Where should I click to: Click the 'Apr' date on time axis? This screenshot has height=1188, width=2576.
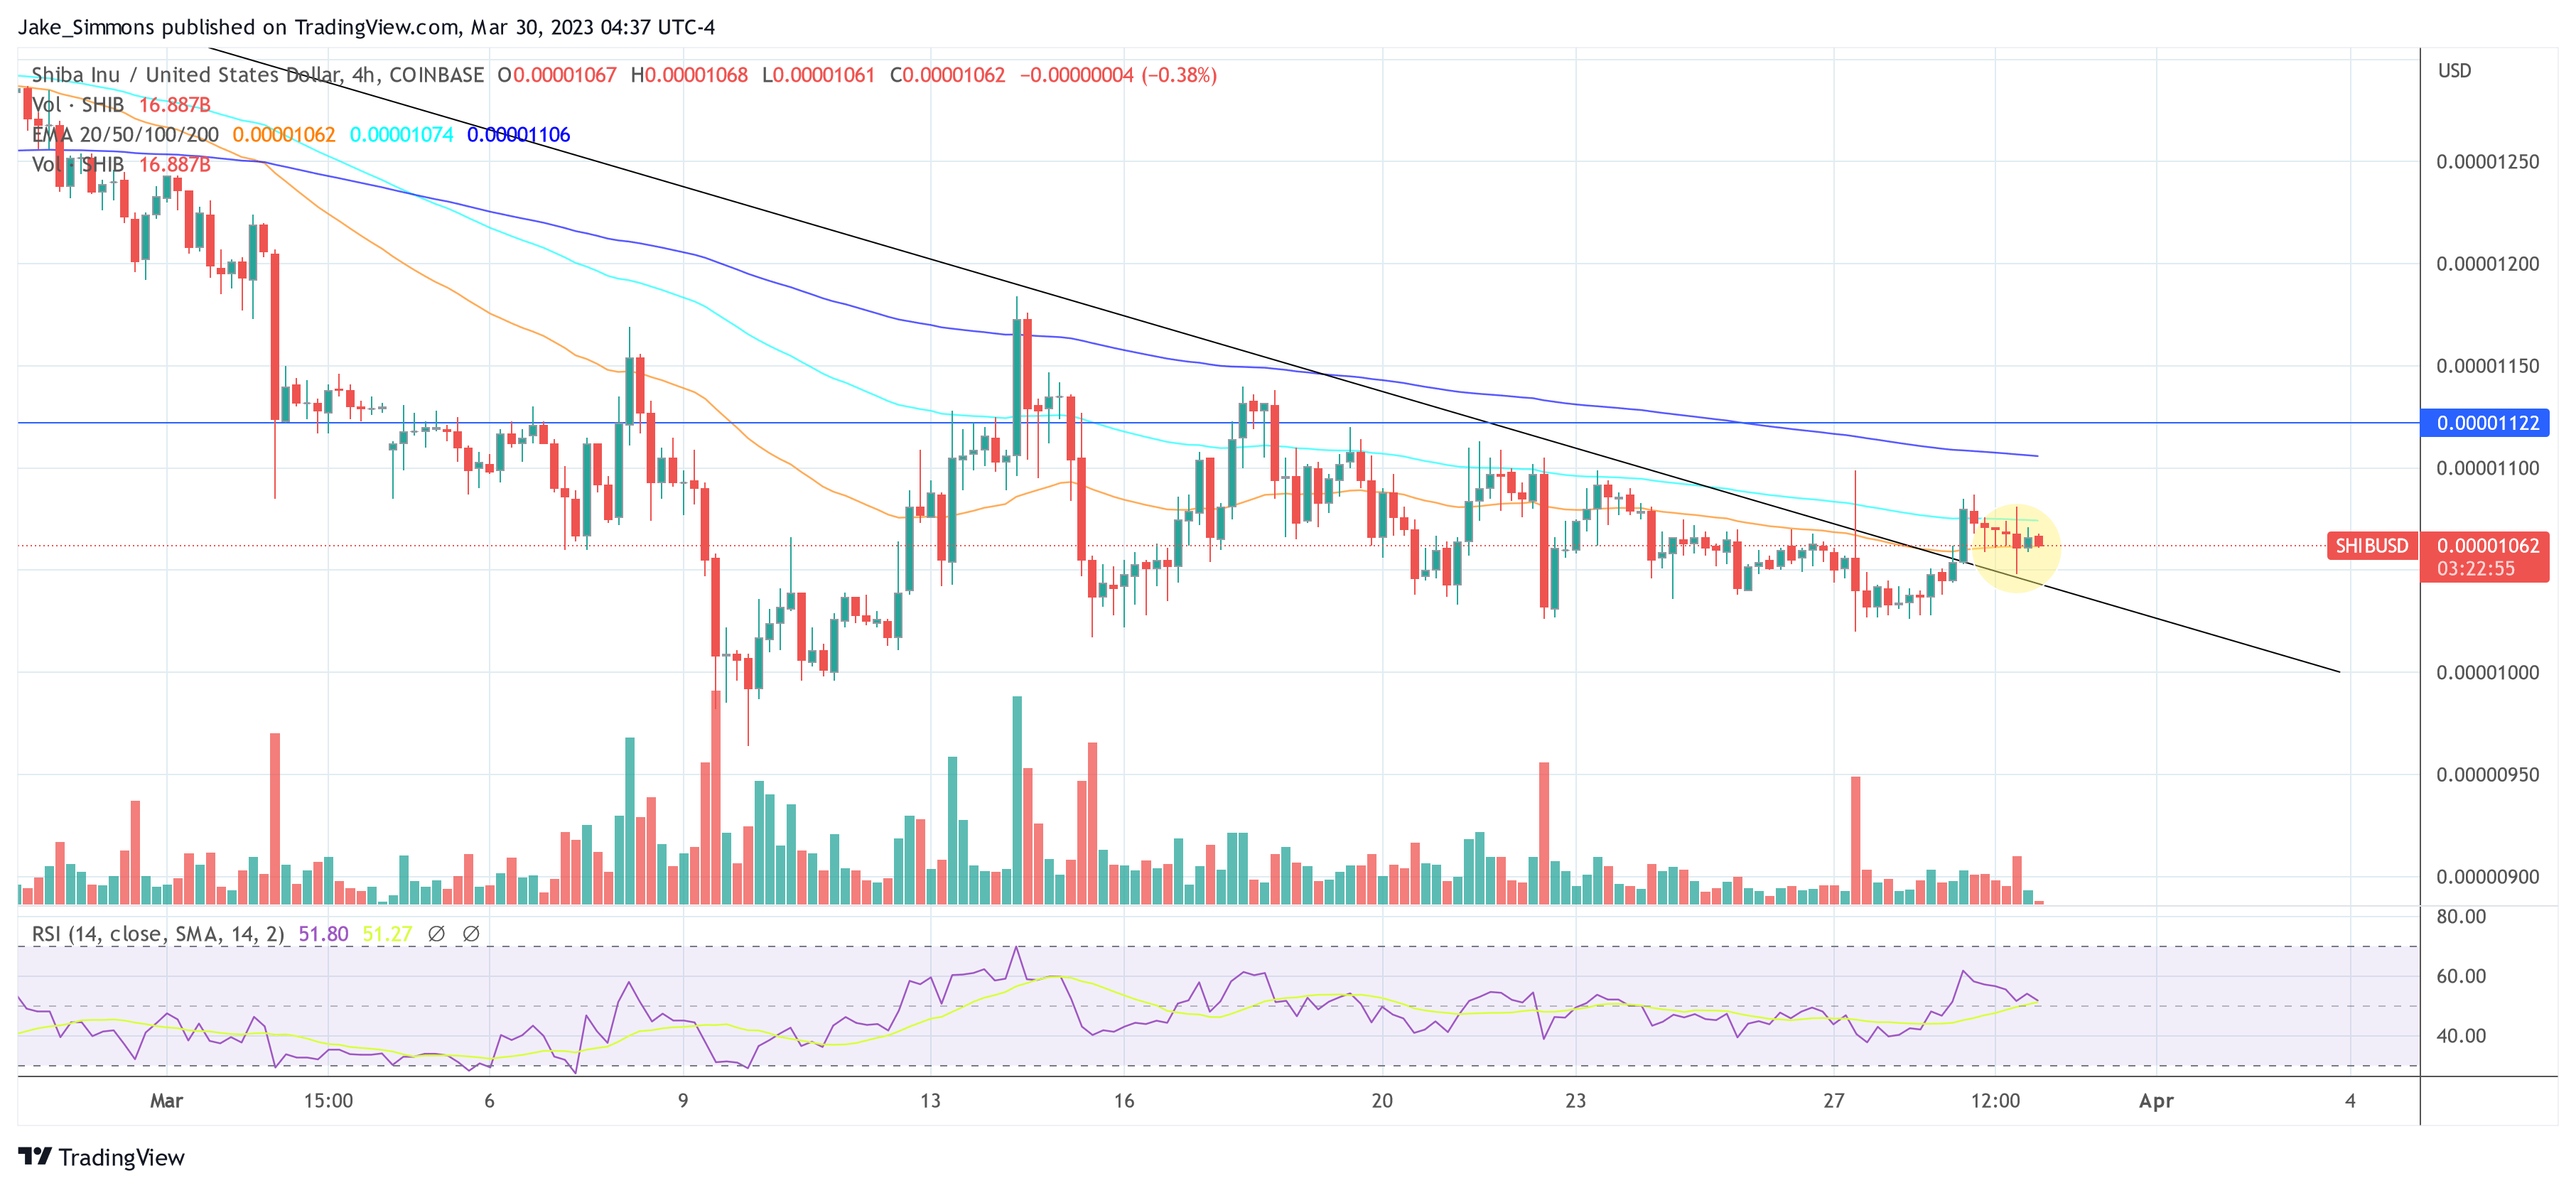(2156, 1101)
